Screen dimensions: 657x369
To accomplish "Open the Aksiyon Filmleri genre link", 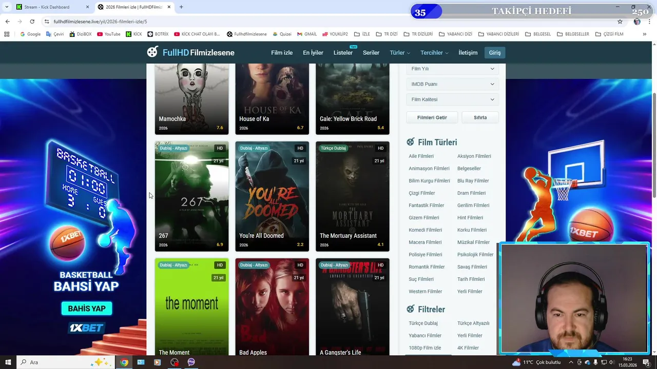I will [474, 156].
